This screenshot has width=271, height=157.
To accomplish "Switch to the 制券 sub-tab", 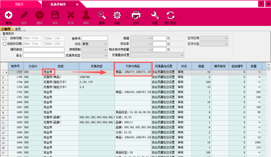I will pyautogui.click(x=18, y=29).
